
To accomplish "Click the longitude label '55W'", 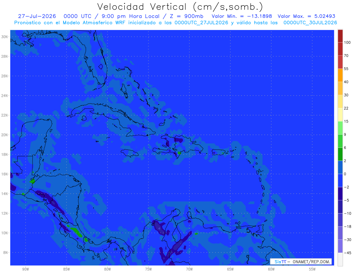I will (312, 269).
